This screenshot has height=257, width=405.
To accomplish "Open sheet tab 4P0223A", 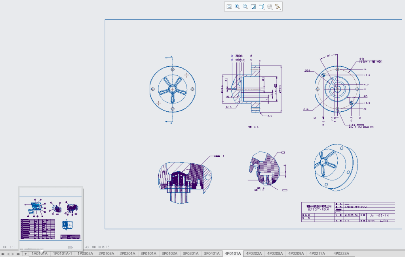I will (342, 253).
